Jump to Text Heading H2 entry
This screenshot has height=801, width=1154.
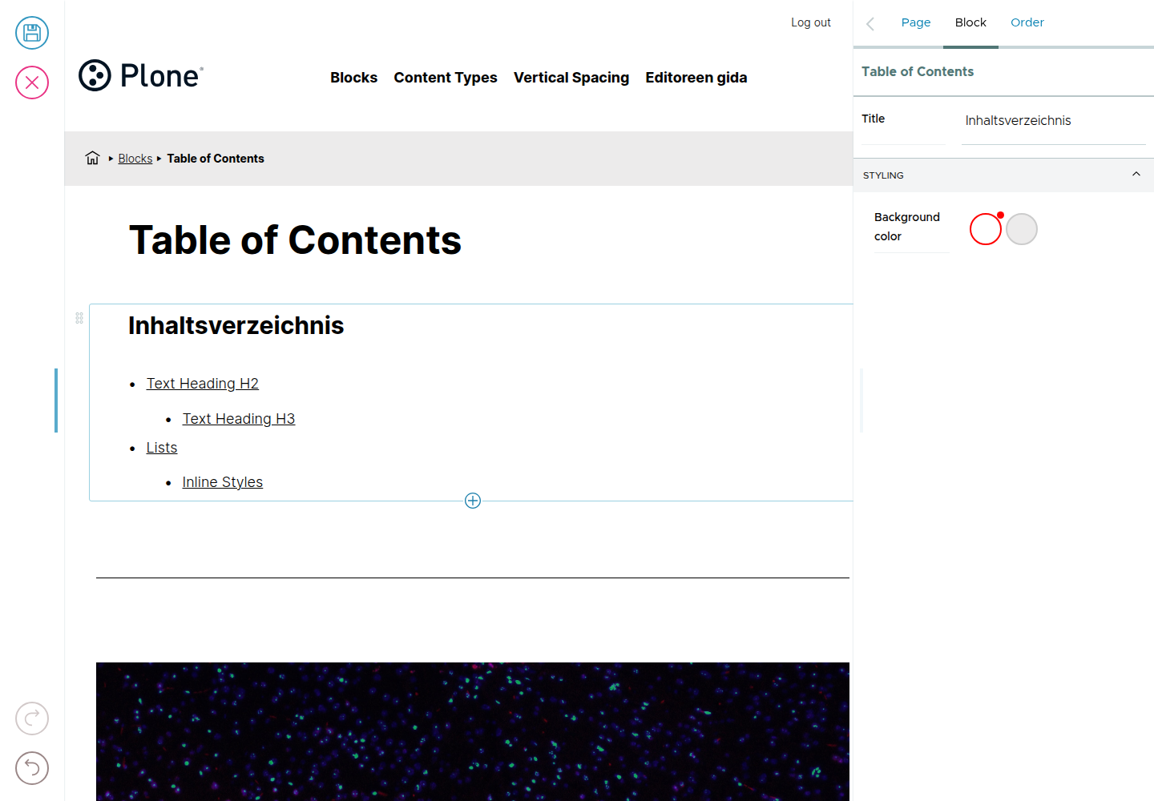[x=203, y=384]
